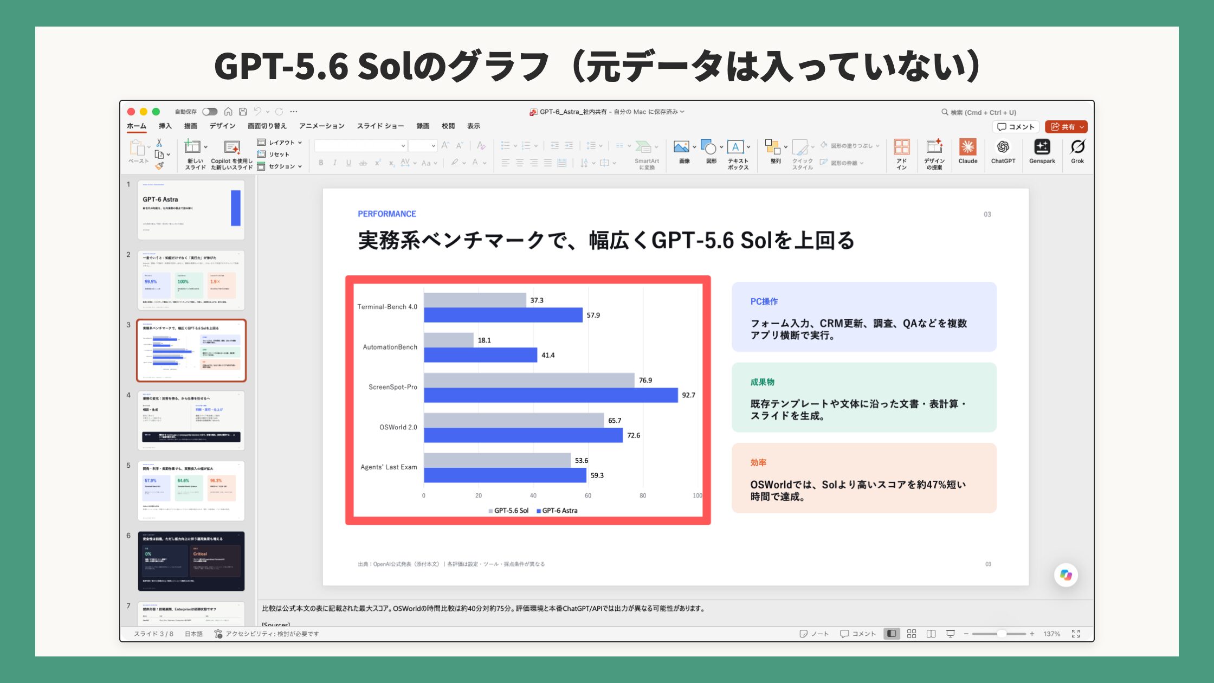Click Copilot を使用した新しいスライド
1214x683 pixels.
231,155
